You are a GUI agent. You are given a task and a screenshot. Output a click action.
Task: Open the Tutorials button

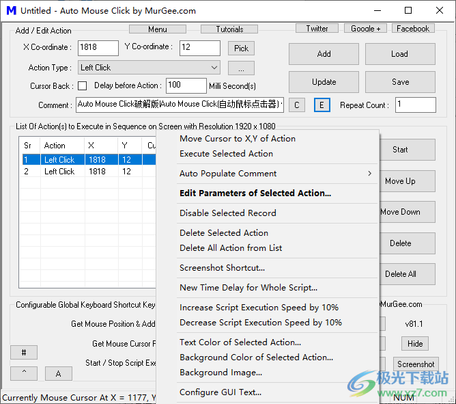click(229, 29)
